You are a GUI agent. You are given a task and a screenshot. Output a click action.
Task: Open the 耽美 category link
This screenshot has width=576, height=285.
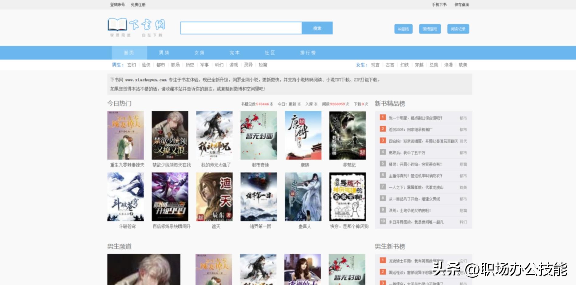click(x=463, y=65)
